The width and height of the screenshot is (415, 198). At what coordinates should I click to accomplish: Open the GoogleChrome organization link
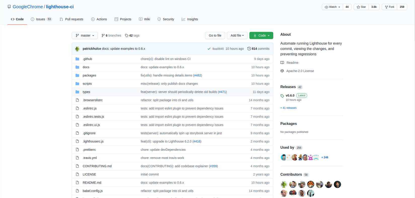[28, 7]
